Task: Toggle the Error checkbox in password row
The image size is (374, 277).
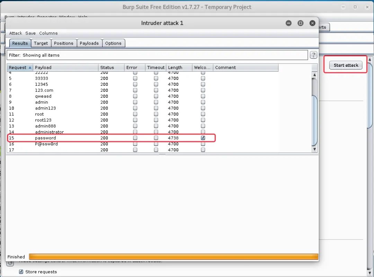Action: [135, 138]
